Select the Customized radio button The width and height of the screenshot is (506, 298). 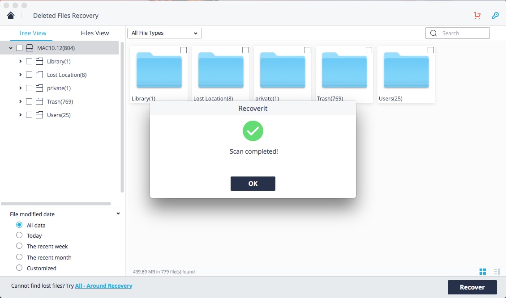[19, 268]
